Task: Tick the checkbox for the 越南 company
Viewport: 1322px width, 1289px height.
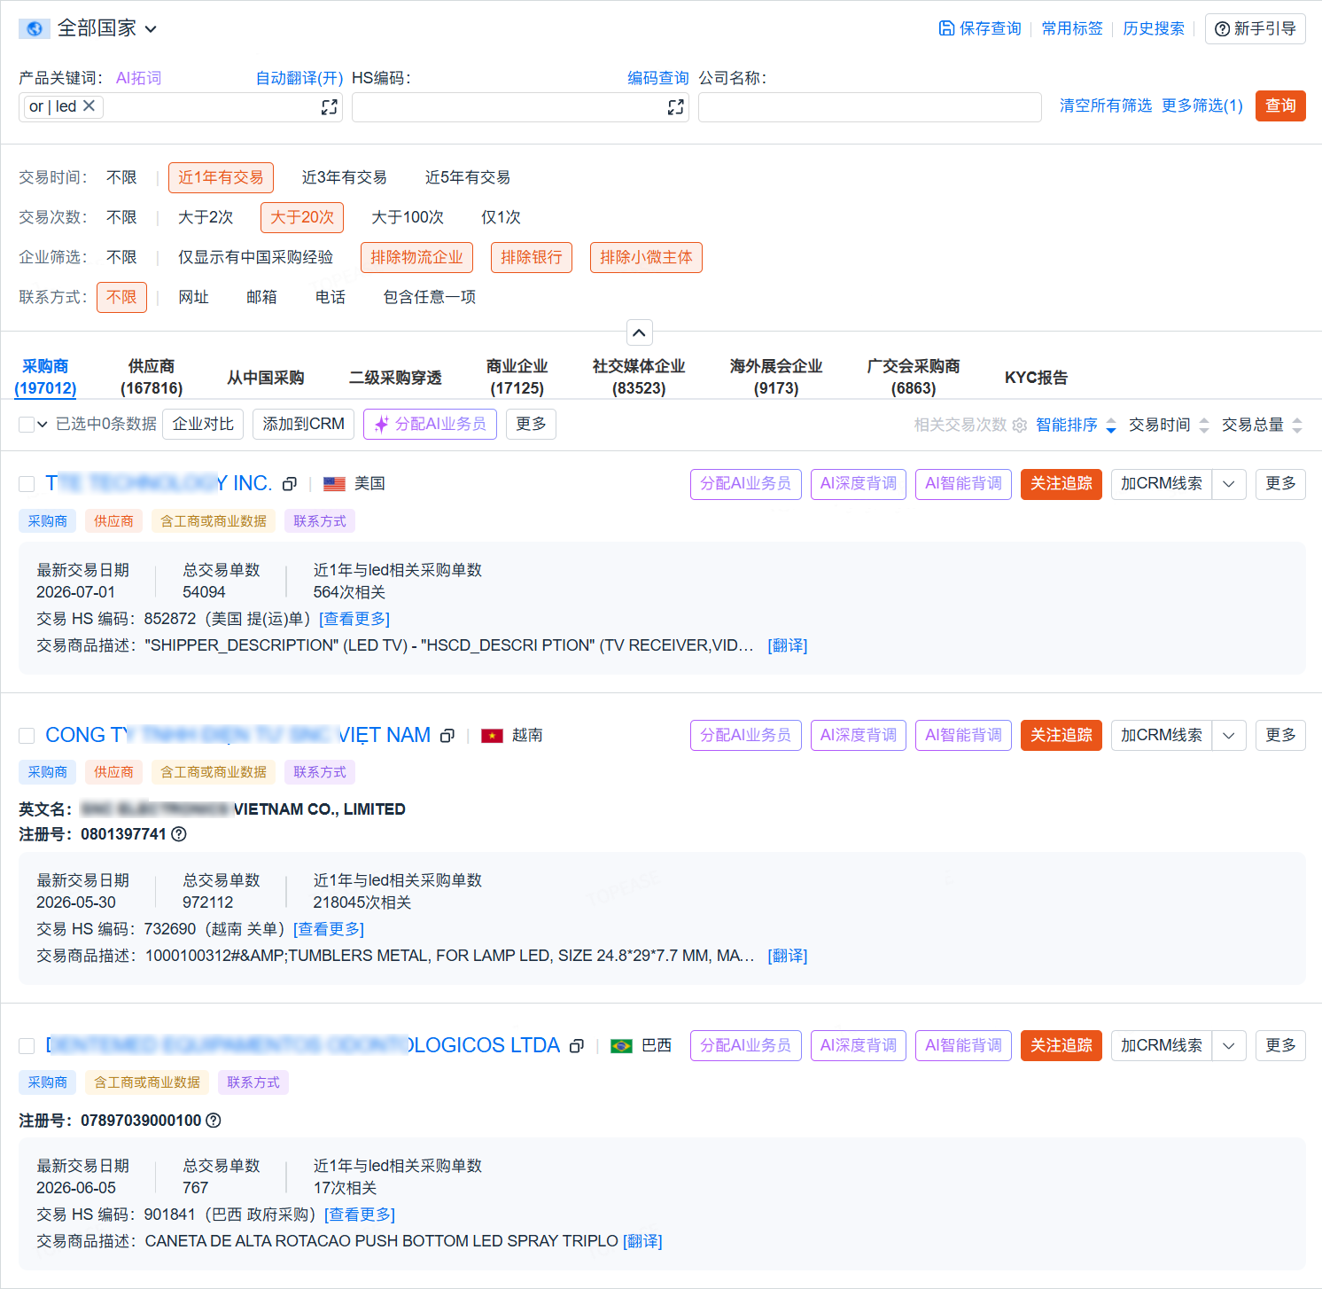Action: click(27, 736)
